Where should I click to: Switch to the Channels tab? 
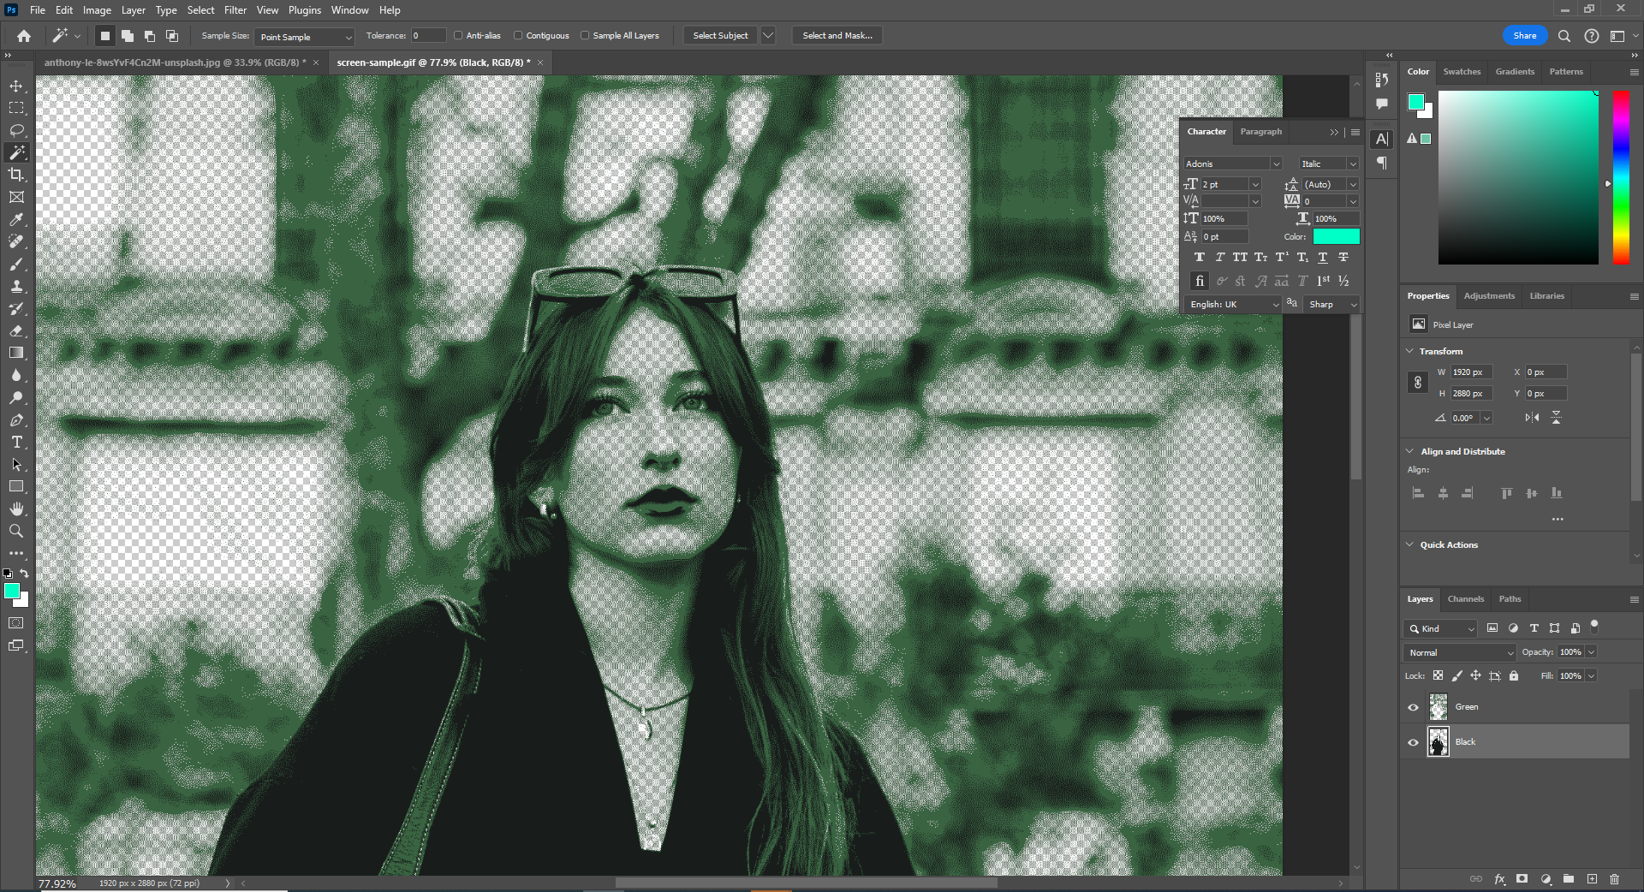pos(1465,599)
